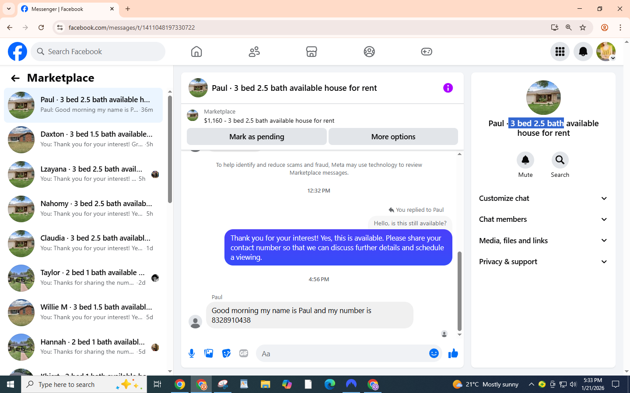Viewport: 630px width, 393px height.
Task: Close the Messenger browser tab
Action: (x=112, y=9)
